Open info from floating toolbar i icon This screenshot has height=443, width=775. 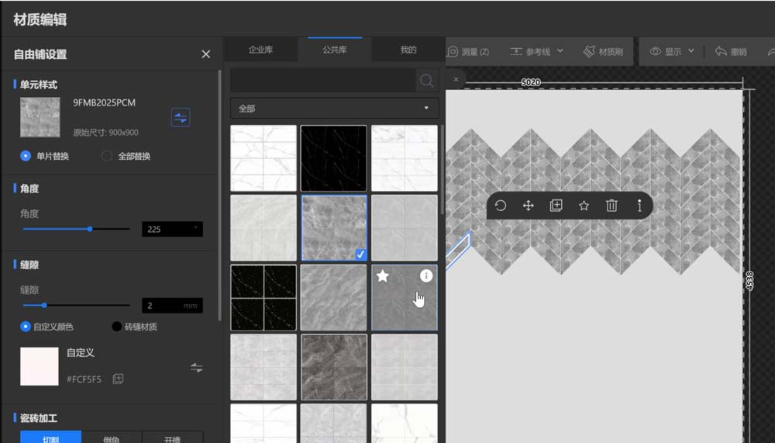coord(639,206)
